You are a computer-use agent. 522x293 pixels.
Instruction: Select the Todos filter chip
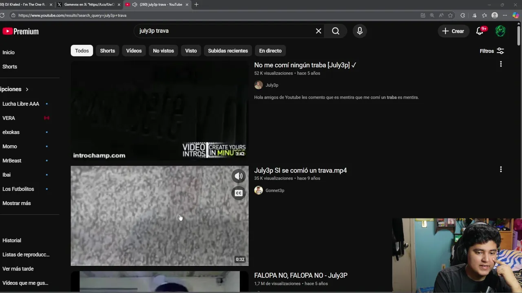(82, 51)
